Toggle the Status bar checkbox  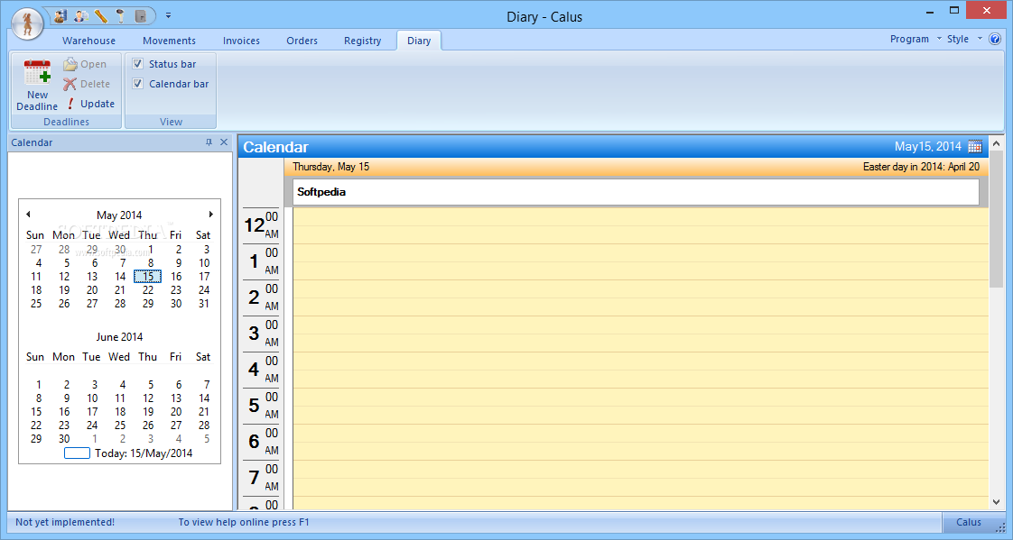(x=137, y=64)
